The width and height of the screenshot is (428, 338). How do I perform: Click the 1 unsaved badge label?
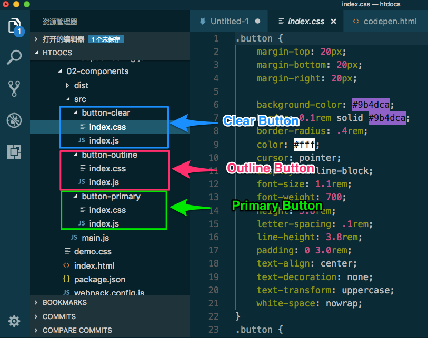click(106, 39)
